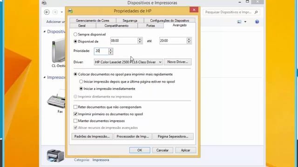Decrease the Prioridade value with down arrow
Screen dimensions: 298x167
[x=111, y=53]
